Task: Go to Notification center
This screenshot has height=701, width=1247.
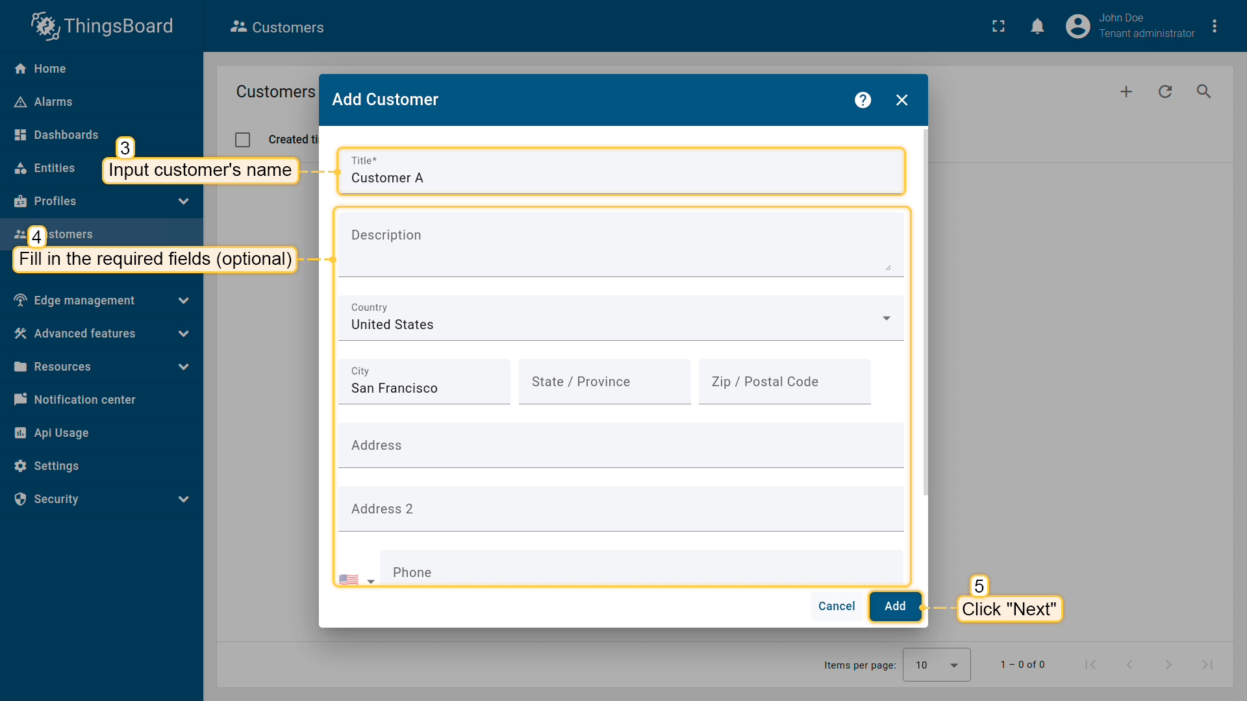Action: [x=84, y=400]
